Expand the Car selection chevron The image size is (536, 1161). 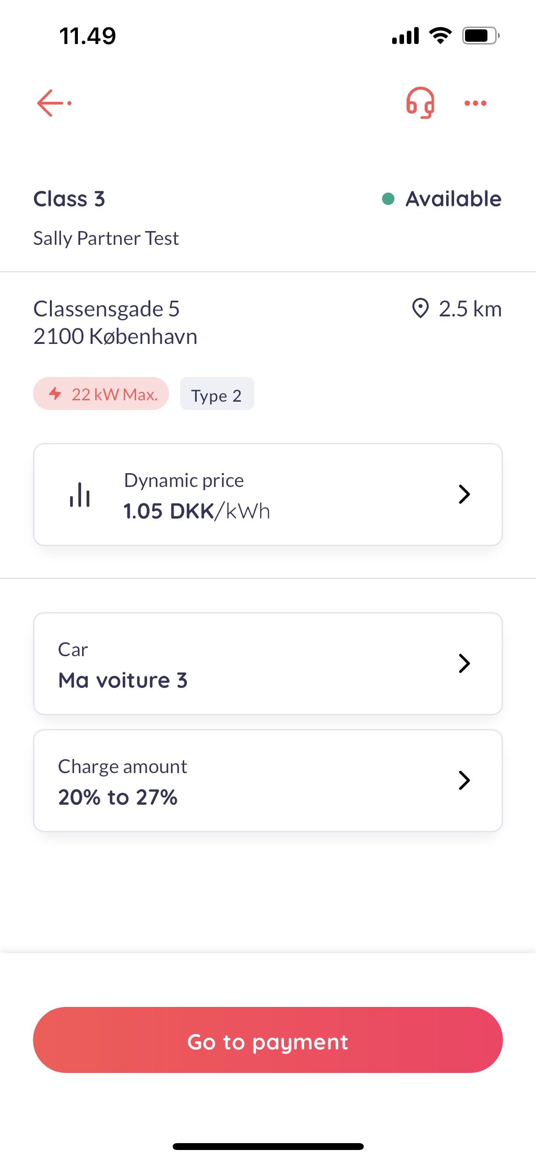(x=464, y=663)
